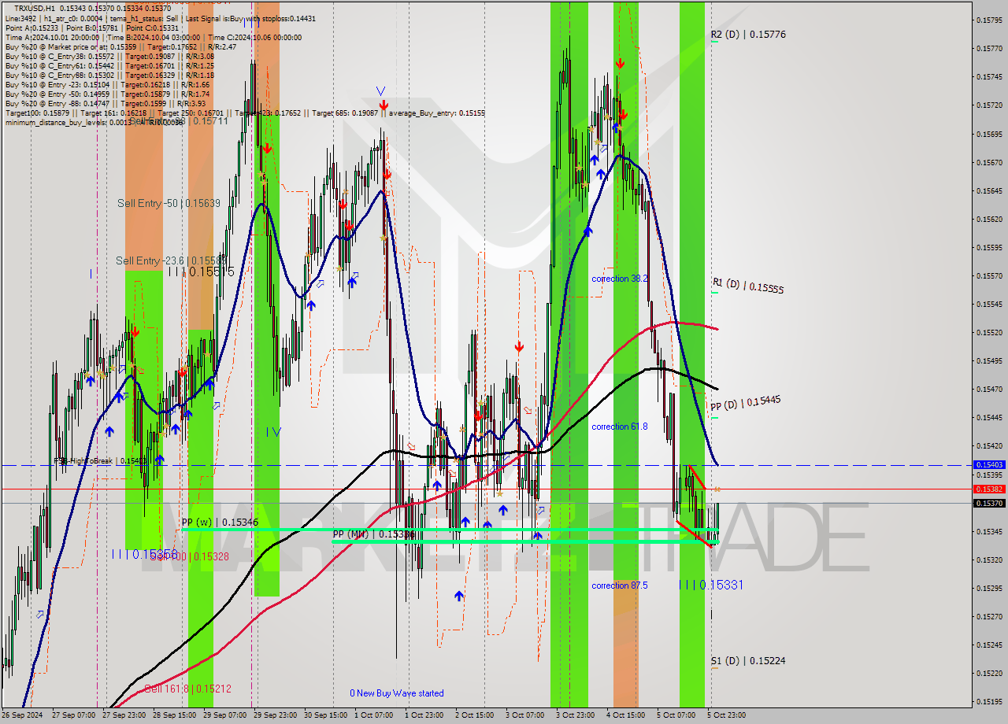Screen dimensions: 1008x724
Task: Select the S1 (D) | 0.15224 pivot label
Action: pyautogui.click(x=748, y=661)
